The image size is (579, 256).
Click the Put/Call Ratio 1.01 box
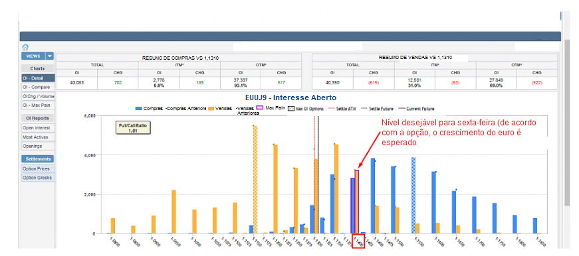pyautogui.click(x=134, y=128)
